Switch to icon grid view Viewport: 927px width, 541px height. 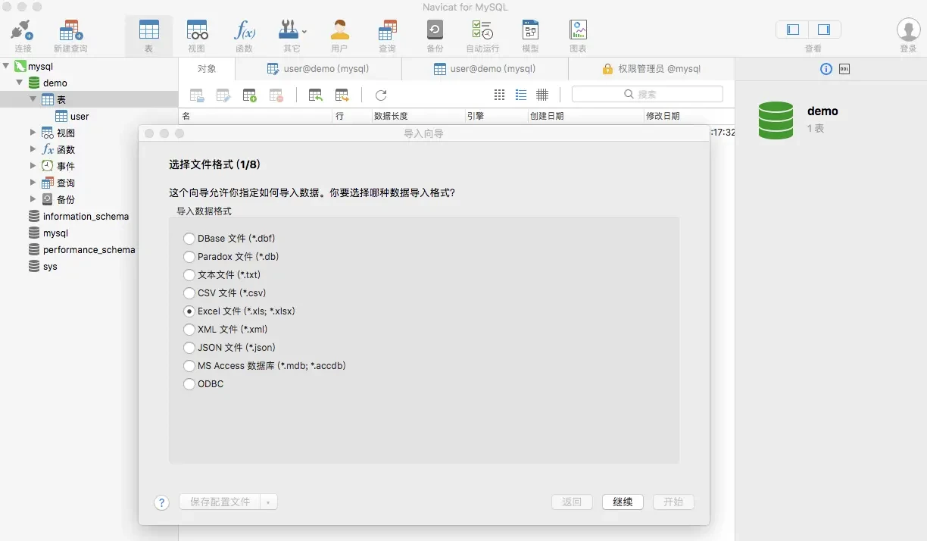(x=499, y=95)
